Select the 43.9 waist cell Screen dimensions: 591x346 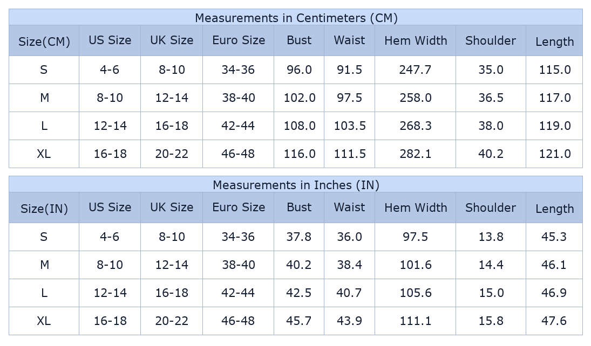point(349,321)
